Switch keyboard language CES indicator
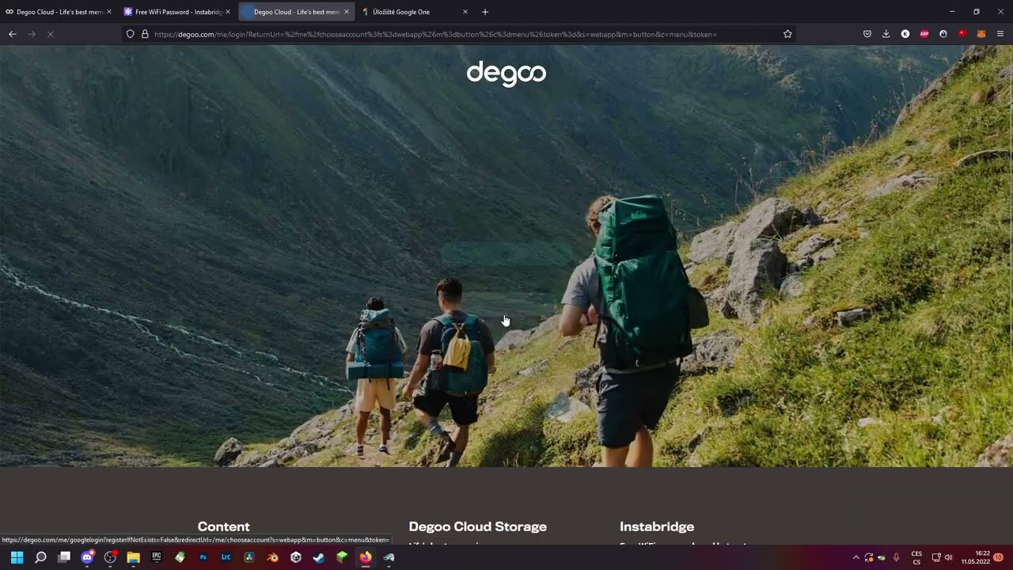Viewport: 1013px width, 570px height. coord(916,557)
